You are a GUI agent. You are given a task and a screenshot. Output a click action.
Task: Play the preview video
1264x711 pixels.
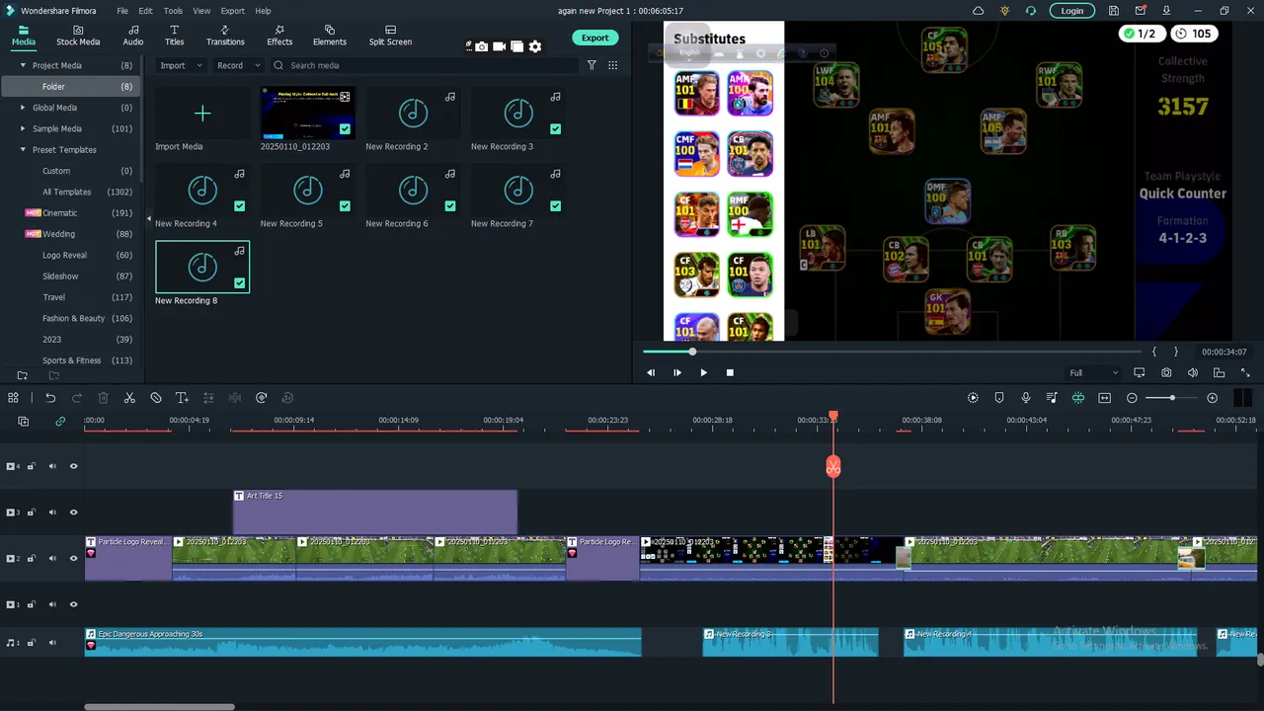pyautogui.click(x=703, y=372)
